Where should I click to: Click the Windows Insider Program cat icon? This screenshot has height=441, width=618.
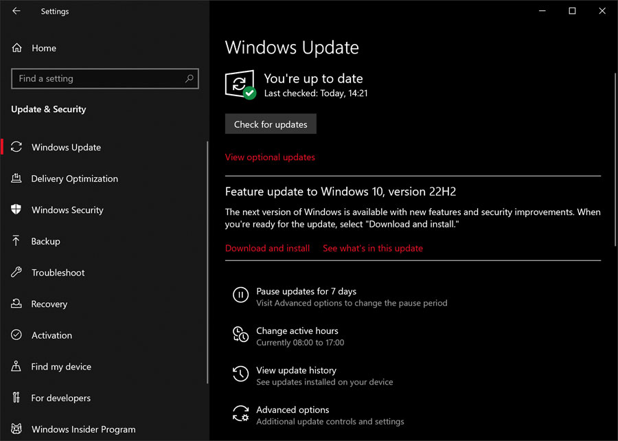pos(16,429)
